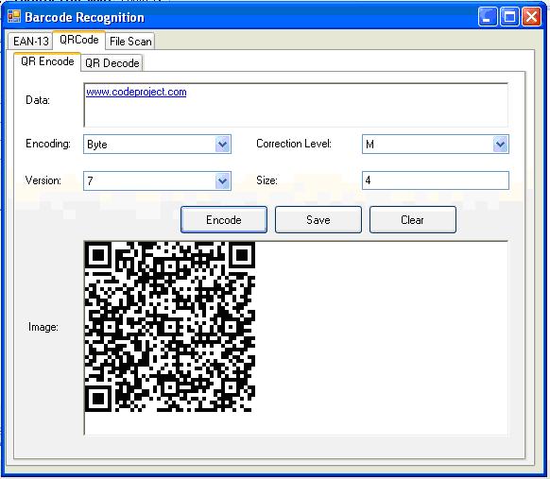Switch to the EAN-13 tab
This screenshot has height=479, width=550.
coord(30,41)
